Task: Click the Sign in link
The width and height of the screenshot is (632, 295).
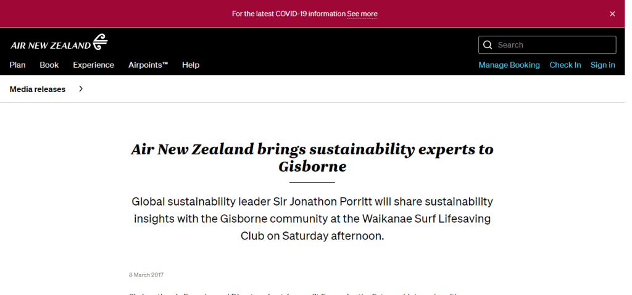Action: coord(602,65)
